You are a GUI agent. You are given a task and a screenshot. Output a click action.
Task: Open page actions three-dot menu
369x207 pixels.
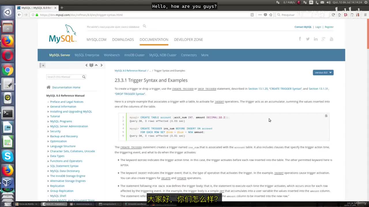[x=260, y=15]
